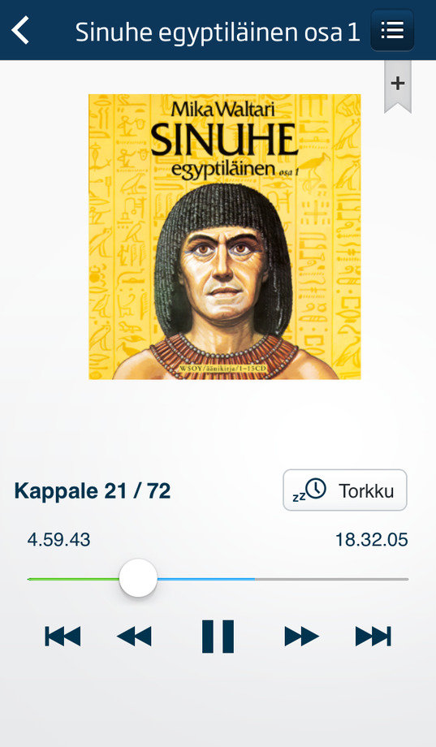The height and width of the screenshot is (747, 436).
Task: Click the total duration 18.32.05
Action: (372, 540)
